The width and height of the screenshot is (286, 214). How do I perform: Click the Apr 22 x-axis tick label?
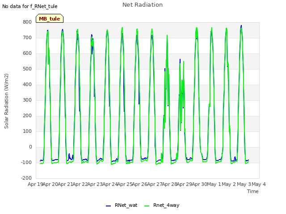click(80, 184)
